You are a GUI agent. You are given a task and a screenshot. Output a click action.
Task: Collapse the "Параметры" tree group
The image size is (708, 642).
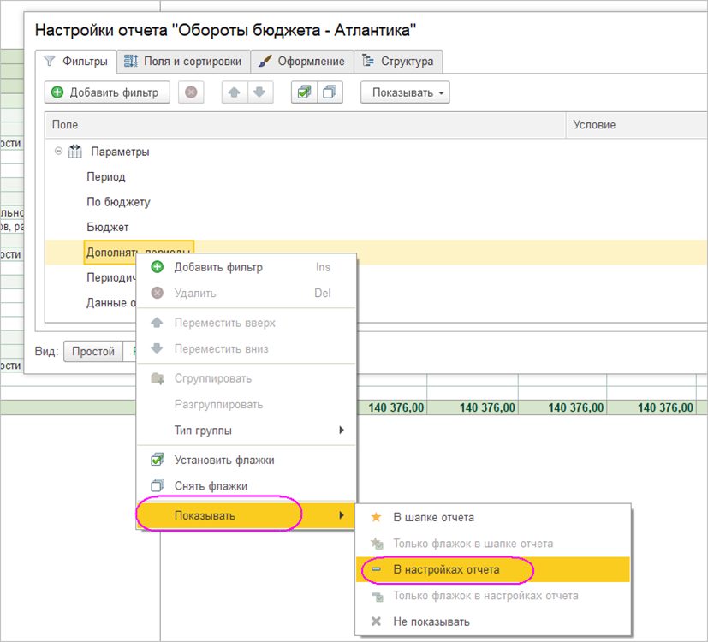[x=58, y=152]
